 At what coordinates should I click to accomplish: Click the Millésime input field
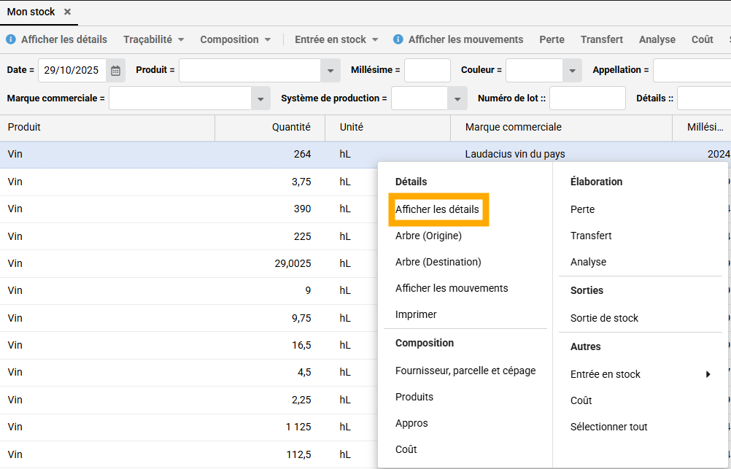pyautogui.click(x=427, y=71)
